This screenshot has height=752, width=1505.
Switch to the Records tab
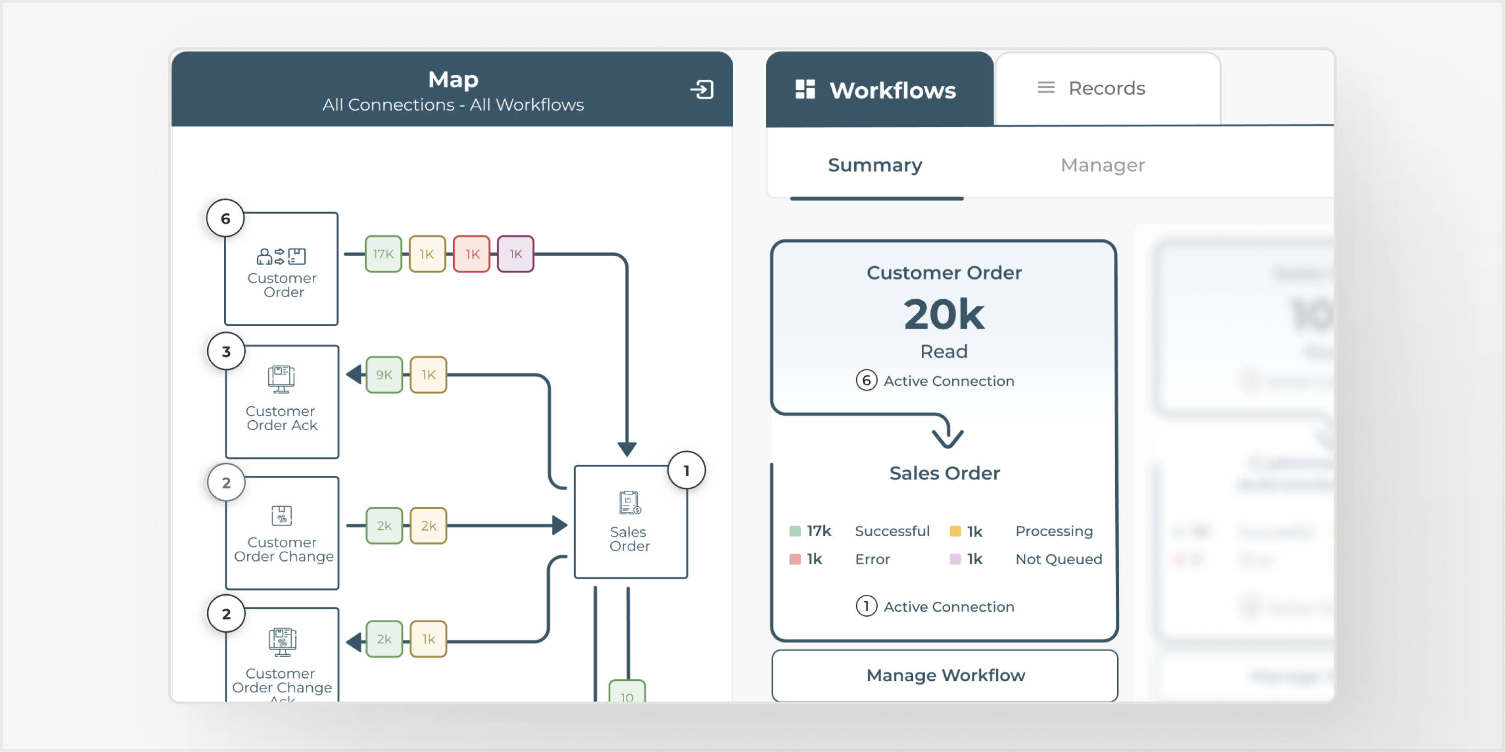[1108, 88]
